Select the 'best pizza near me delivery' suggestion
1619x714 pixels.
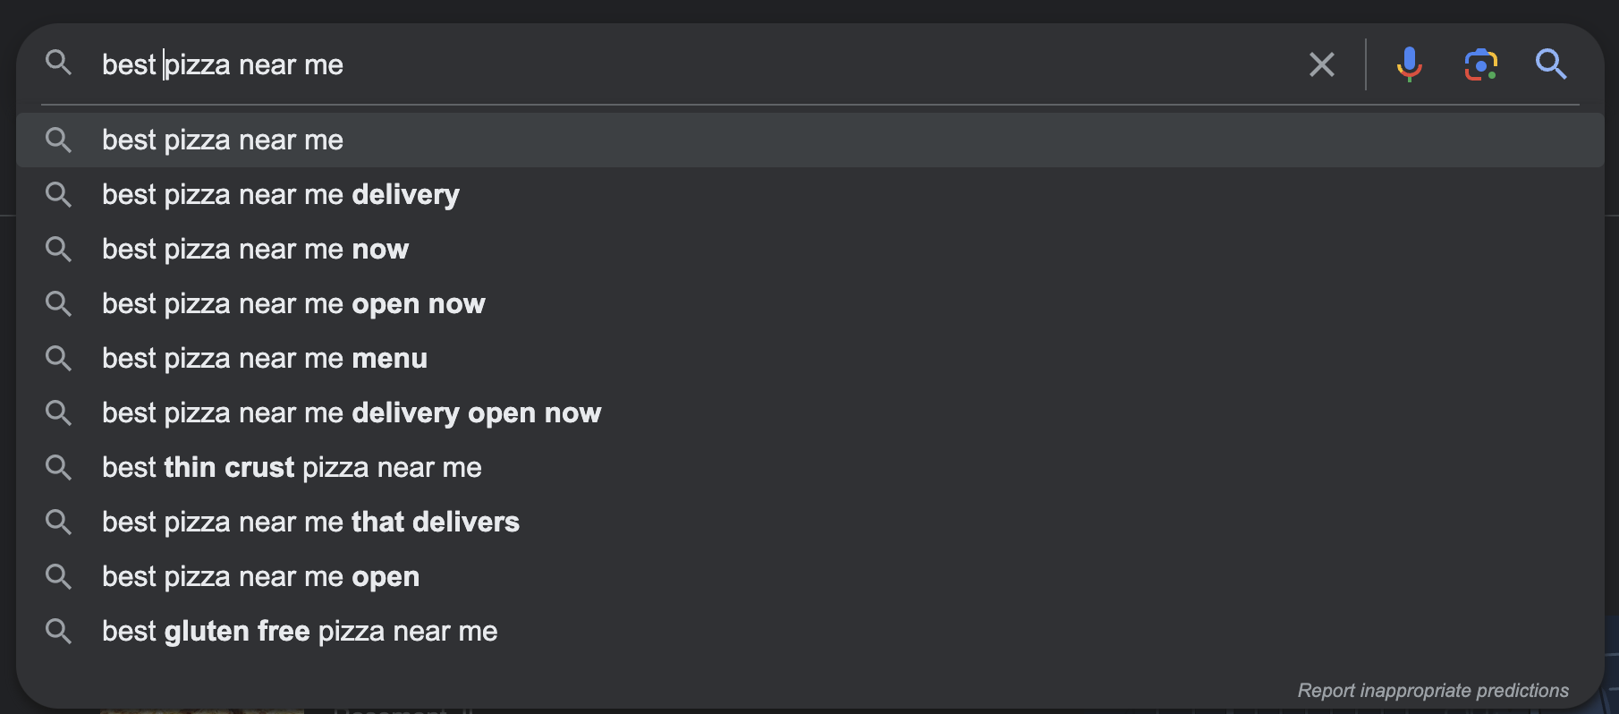pyautogui.click(x=280, y=194)
